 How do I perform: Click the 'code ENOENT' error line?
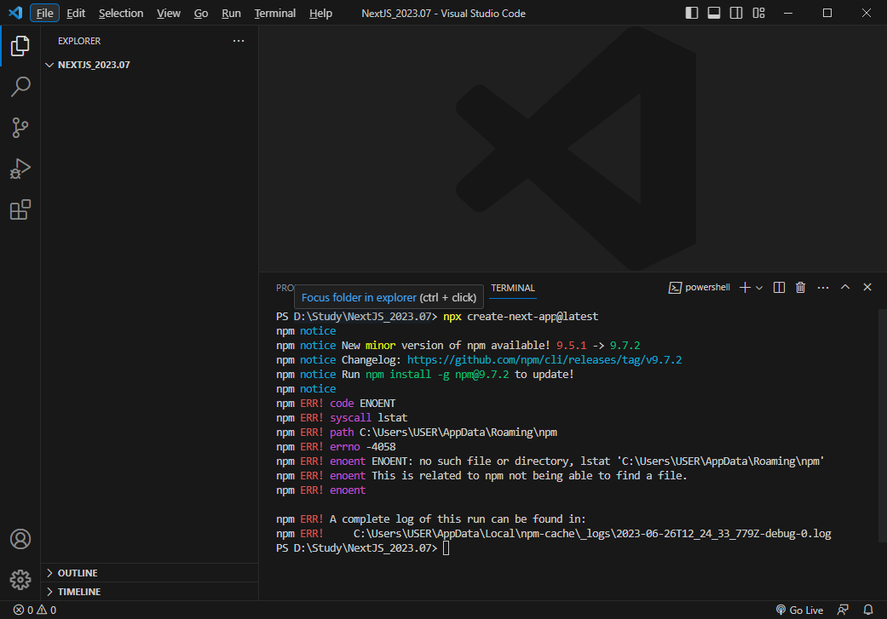click(x=336, y=404)
